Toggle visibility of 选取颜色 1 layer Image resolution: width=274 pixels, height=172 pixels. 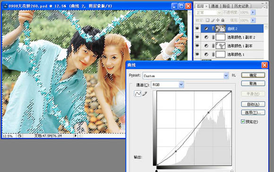point(197,54)
